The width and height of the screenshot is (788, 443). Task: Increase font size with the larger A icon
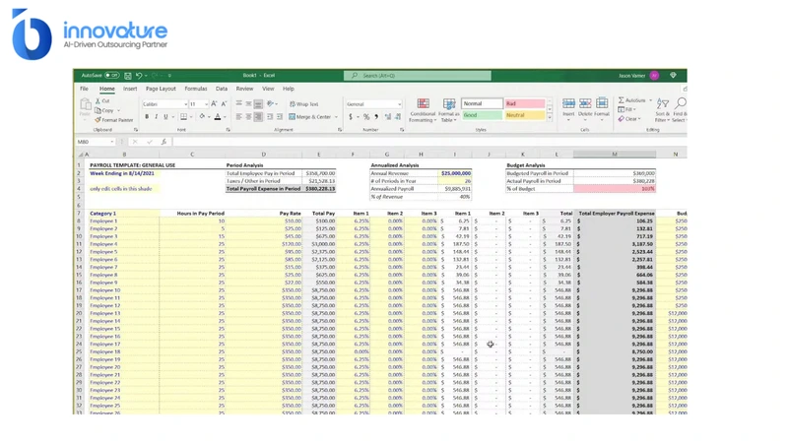214,104
